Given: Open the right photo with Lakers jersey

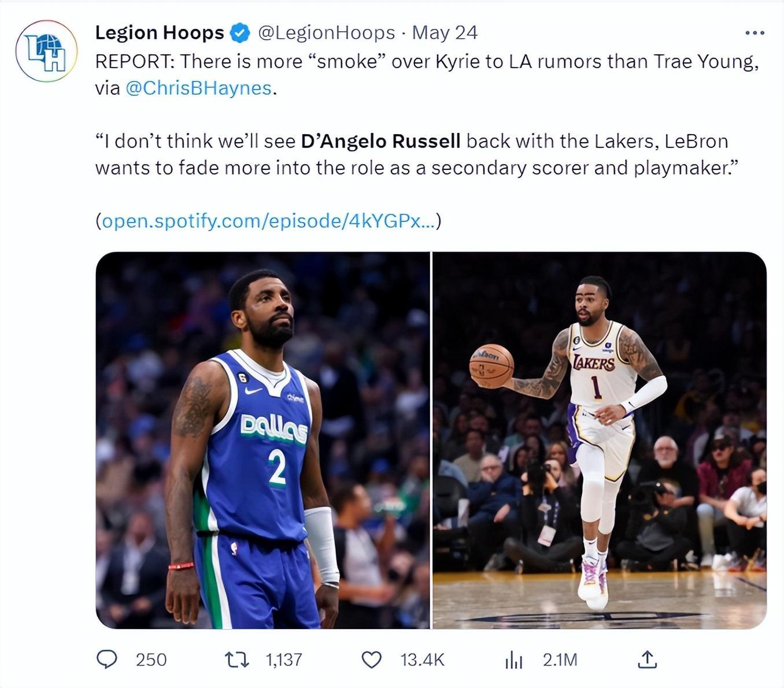Looking at the screenshot, I should 600,440.
